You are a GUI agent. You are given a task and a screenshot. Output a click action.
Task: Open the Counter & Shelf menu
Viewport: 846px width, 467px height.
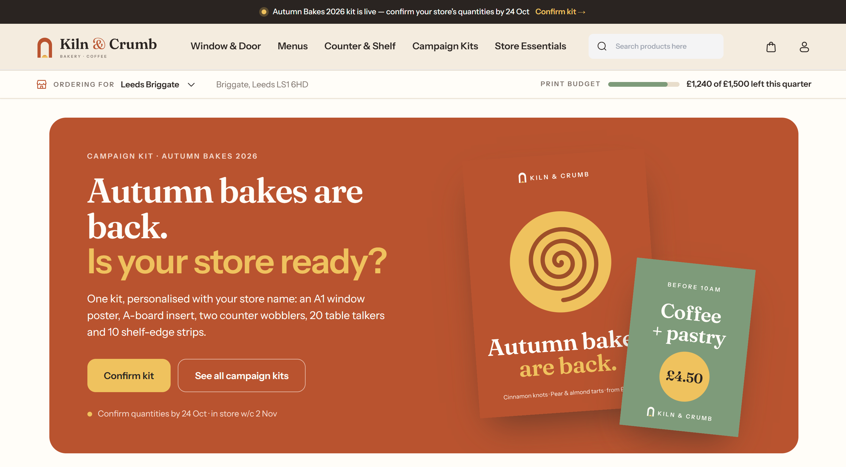coord(360,46)
